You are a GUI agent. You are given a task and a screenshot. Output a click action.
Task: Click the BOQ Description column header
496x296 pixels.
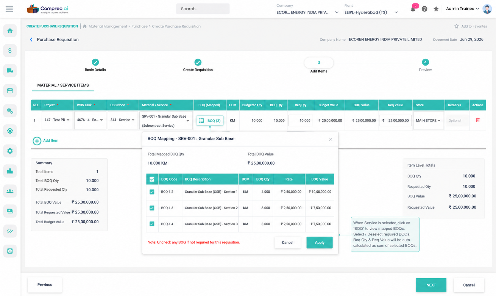pyautogui.click(x=210, y=179)
